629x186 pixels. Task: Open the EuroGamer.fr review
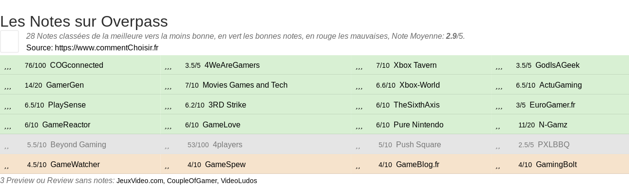552,105
